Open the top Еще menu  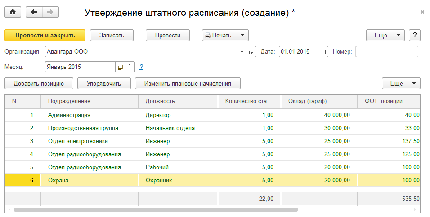pos(386,35)
